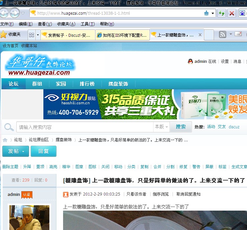The image size is (247, 230).
Task: Click the 置顶 moderation link
Action: pyautogui.click(x=40, y=167)
